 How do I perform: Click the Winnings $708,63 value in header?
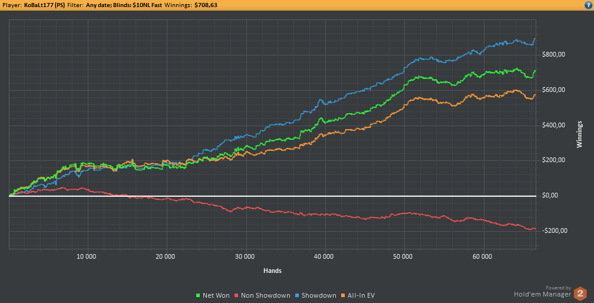click(x=206, y=5)
